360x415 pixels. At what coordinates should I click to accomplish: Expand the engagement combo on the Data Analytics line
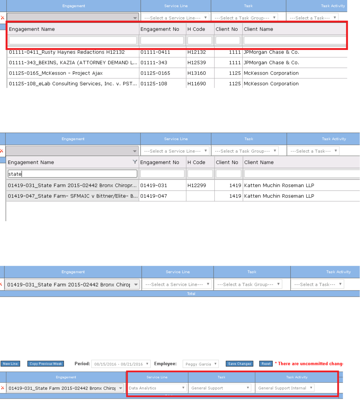[x=121, y=388]
